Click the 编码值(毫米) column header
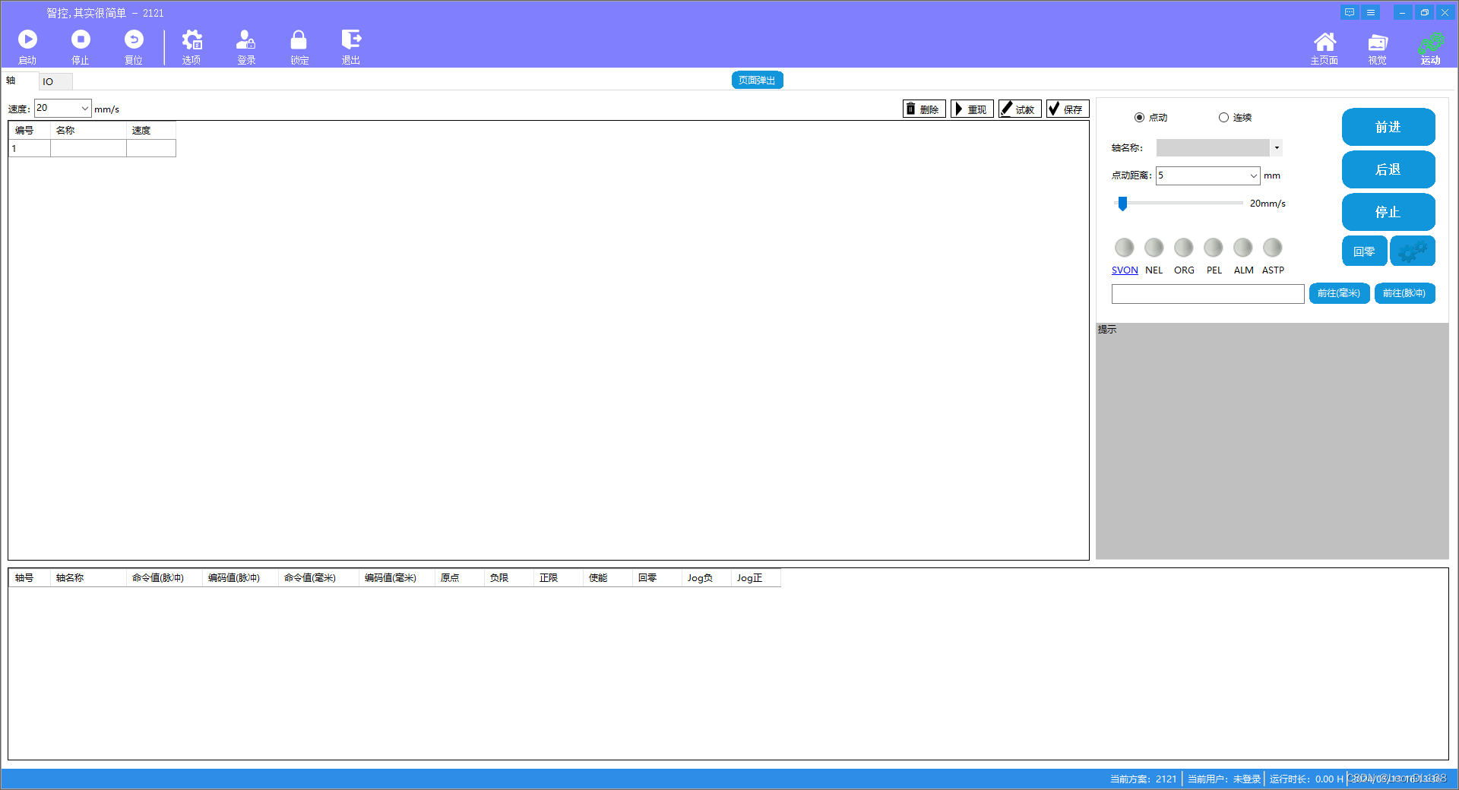This screenshot has width=1459, height=790. pyautogui.click(x=397, y=578)
